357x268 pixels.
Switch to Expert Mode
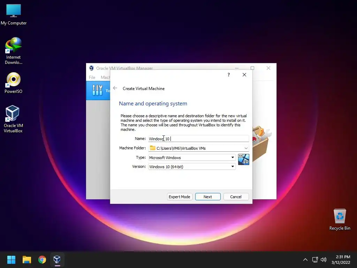click(x=180, y=197)
